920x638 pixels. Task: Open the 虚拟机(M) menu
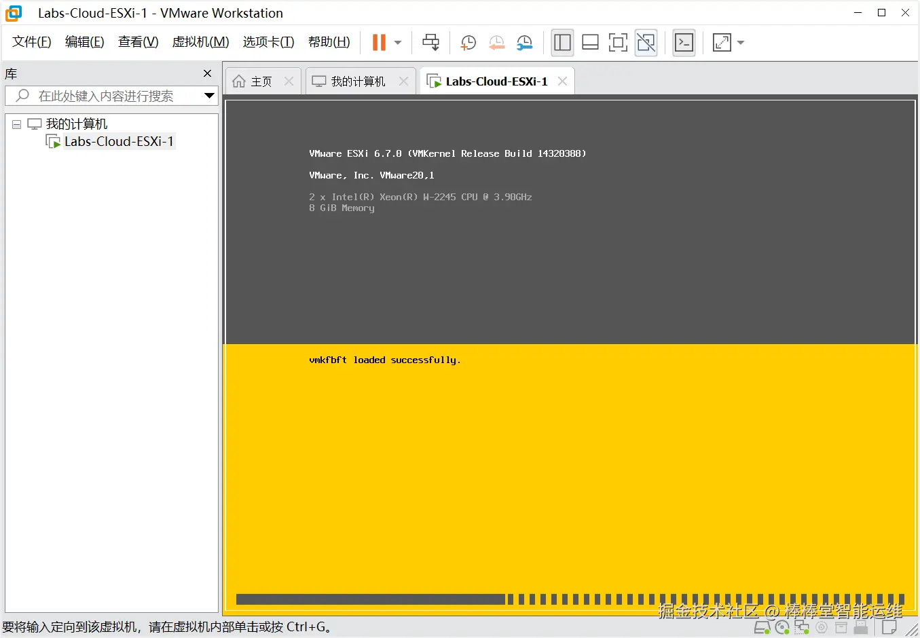[201, 42]
